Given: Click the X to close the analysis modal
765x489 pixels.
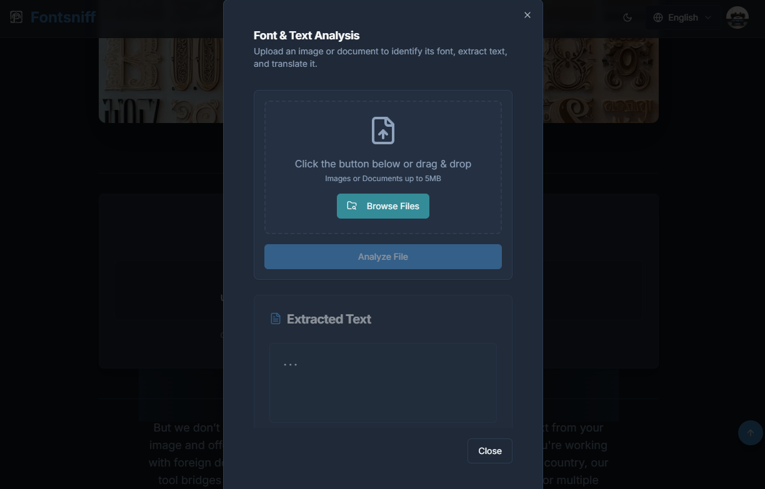Looking at the screenshot, I should 527,15.
